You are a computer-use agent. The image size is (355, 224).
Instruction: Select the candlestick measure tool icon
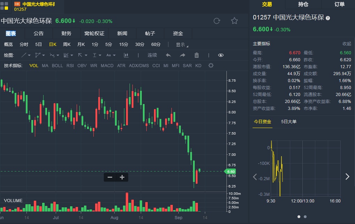(126, 55)
